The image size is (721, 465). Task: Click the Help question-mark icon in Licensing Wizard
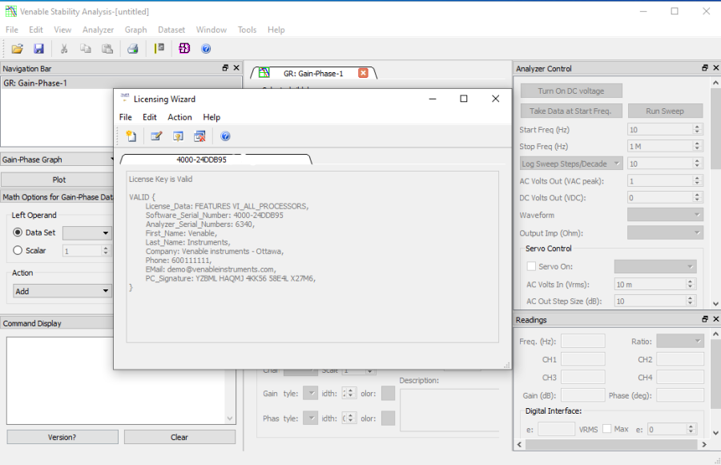226,135
